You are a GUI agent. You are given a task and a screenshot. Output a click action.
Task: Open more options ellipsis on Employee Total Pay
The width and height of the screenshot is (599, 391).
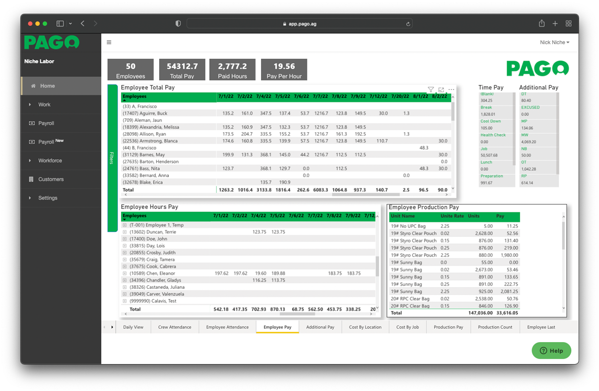[x=451, y=90]
